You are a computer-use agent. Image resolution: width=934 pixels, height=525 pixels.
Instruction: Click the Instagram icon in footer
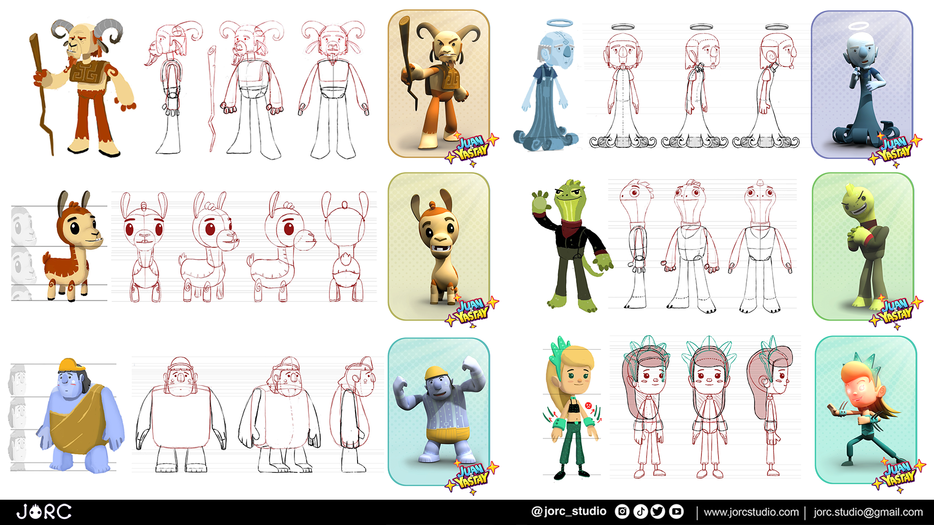(x=622, y=511)
